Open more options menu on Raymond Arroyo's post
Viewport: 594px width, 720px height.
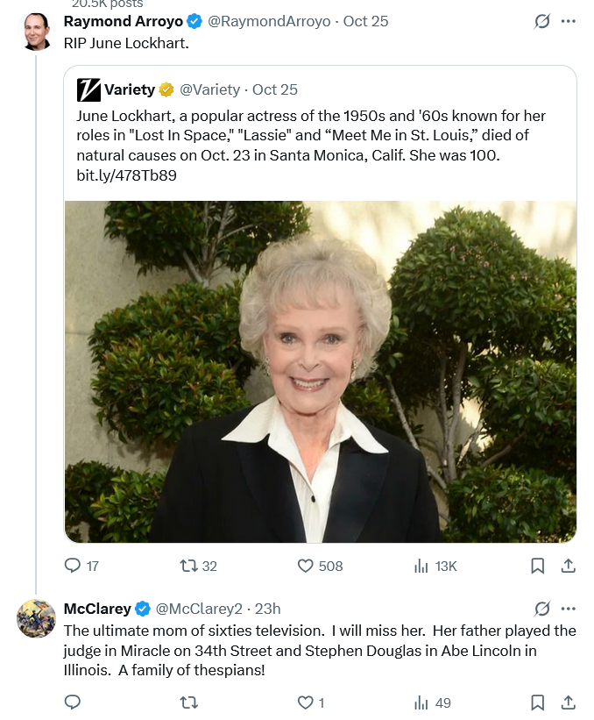click(x=569, y=22)
